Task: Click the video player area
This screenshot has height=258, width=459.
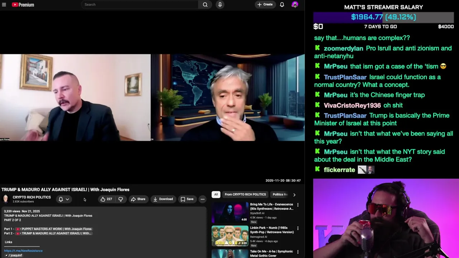Action: point(152,97)
